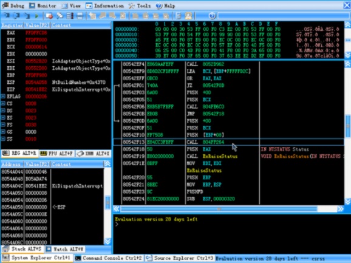Click the yellow computer monitor toolbar icon
This screenshot has height=263, width=351.
click(188, 16)
